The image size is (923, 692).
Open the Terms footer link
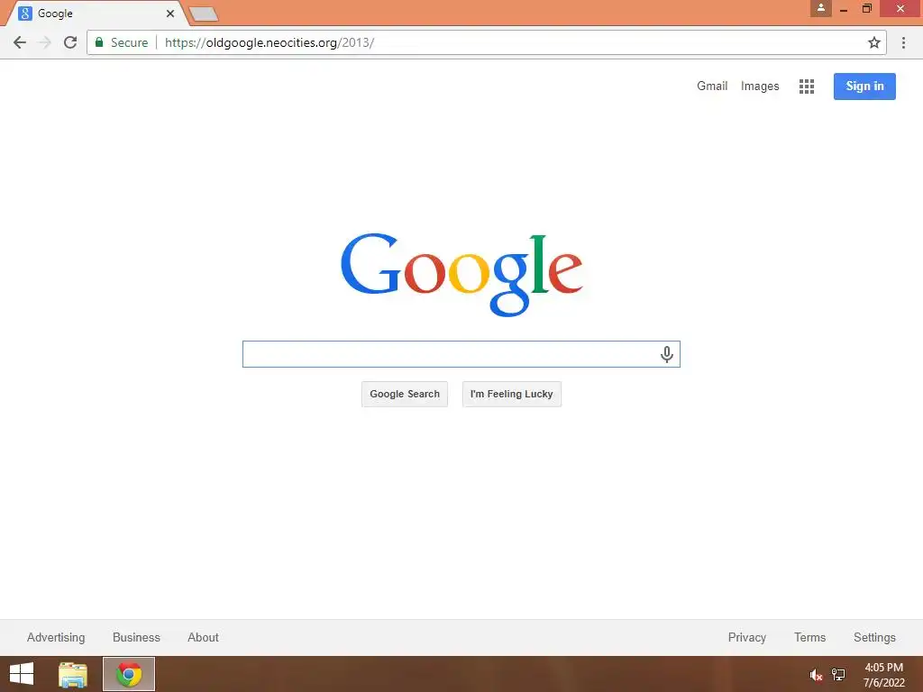click(x=809, y=637)
